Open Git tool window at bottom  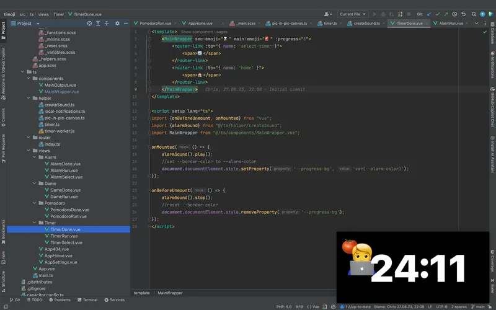(15, 300)
